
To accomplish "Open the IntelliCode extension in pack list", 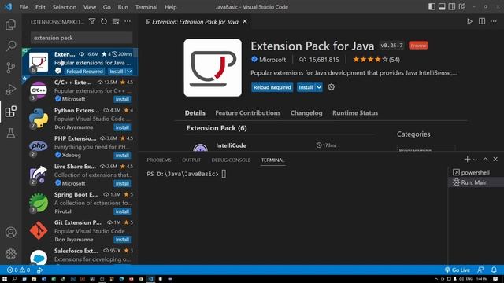I will coord(231,145).
